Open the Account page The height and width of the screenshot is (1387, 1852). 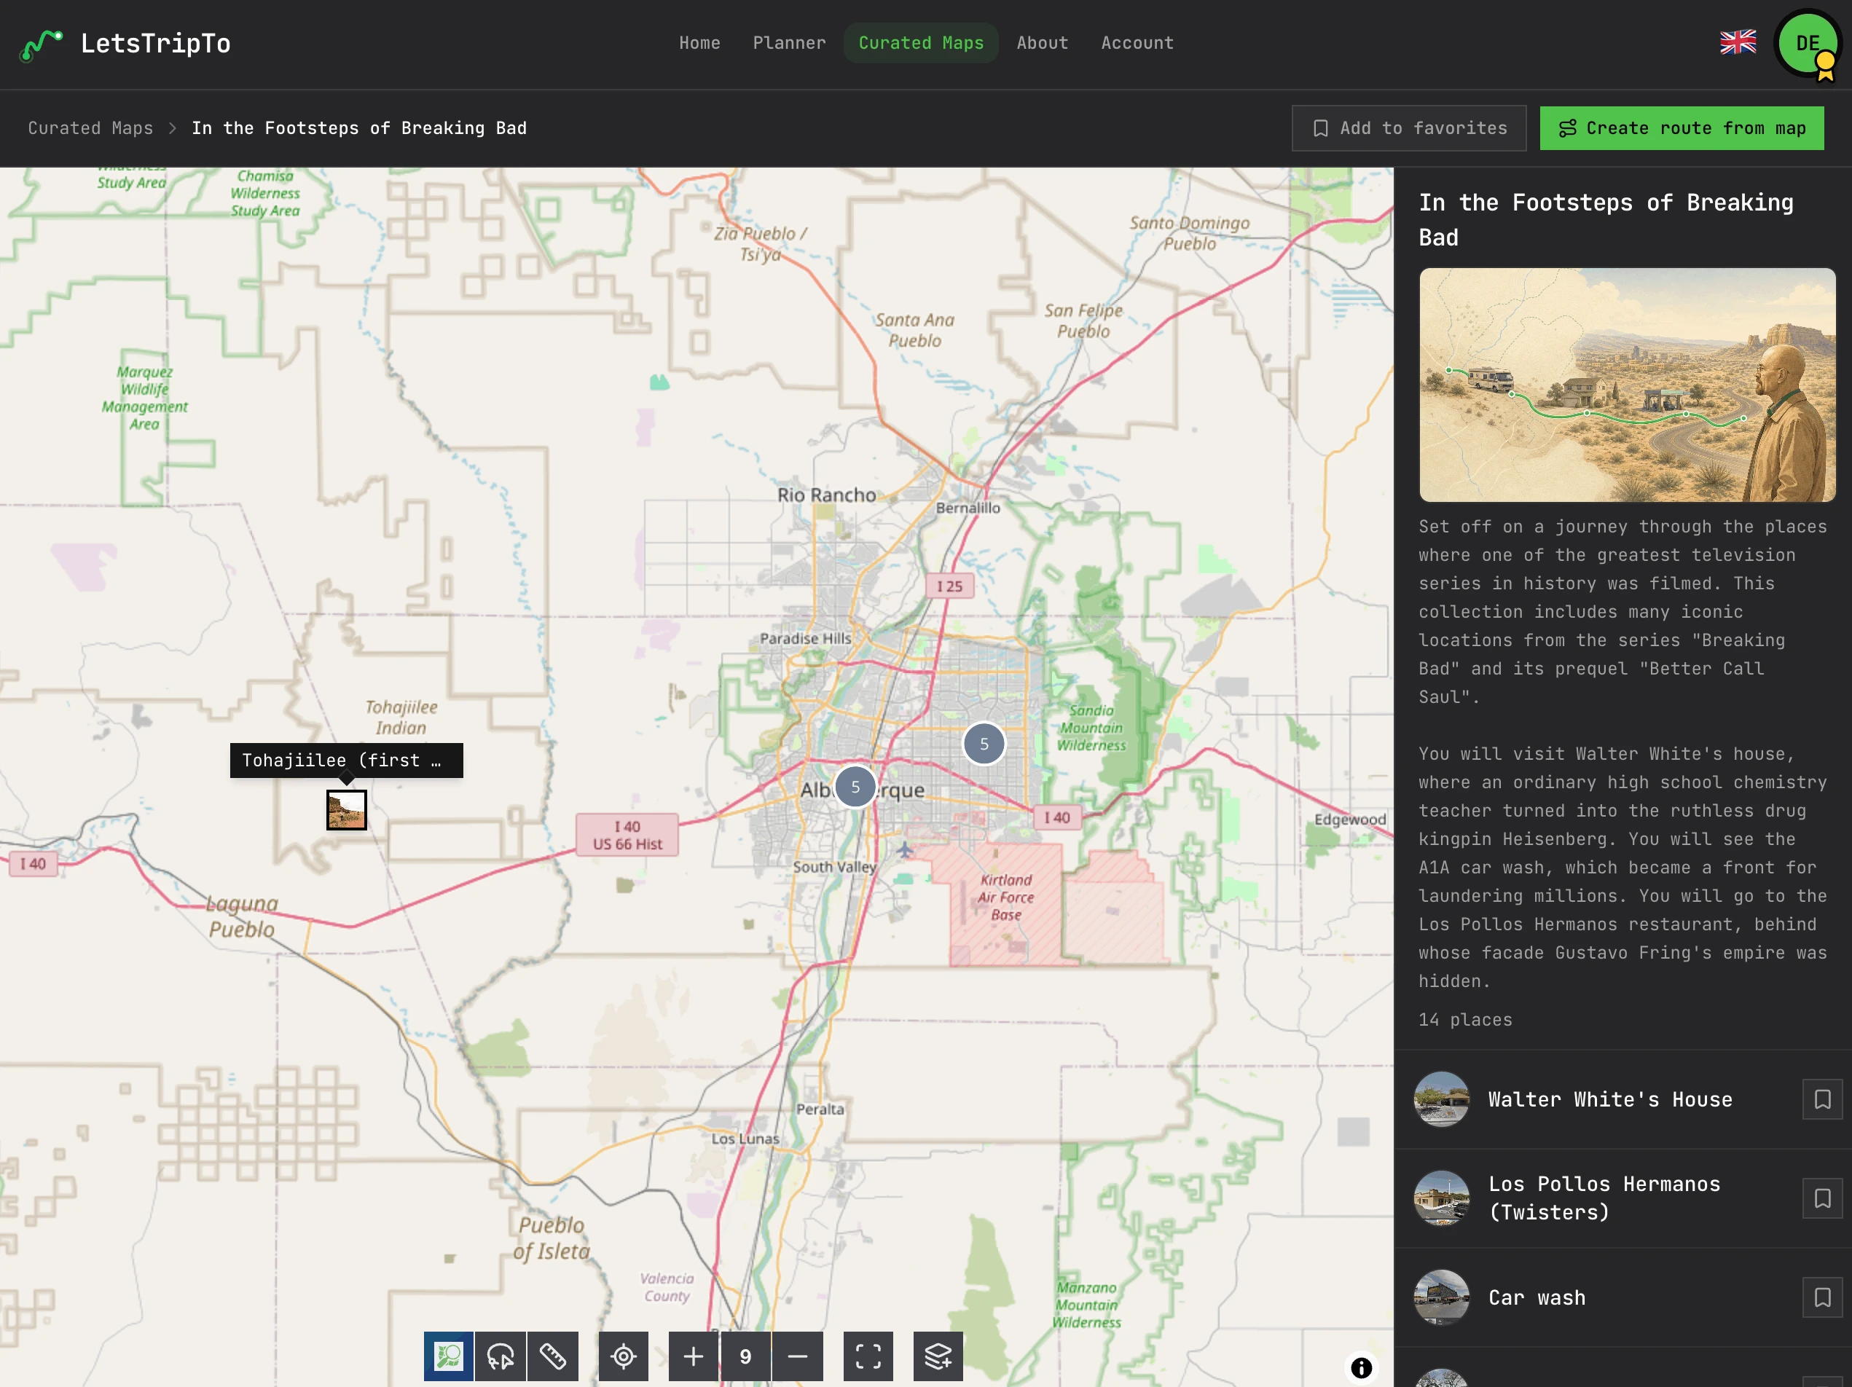pos(1137,43)
